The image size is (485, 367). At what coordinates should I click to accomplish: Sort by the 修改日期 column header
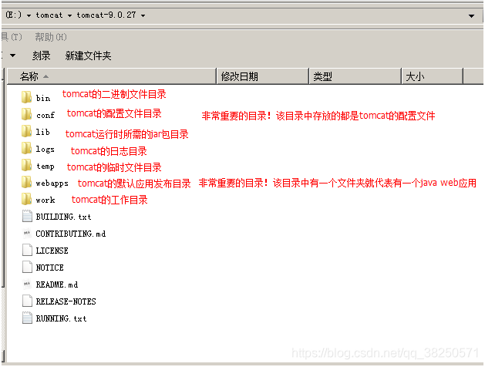tap(263, 76)
